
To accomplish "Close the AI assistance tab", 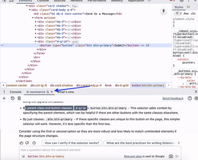I will (52, 92).
